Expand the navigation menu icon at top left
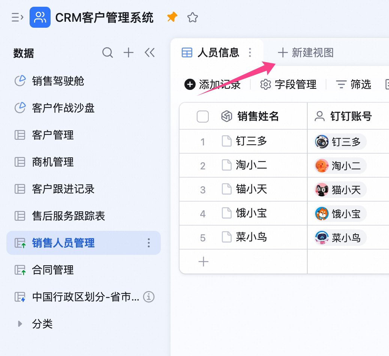 pos(17,17)
